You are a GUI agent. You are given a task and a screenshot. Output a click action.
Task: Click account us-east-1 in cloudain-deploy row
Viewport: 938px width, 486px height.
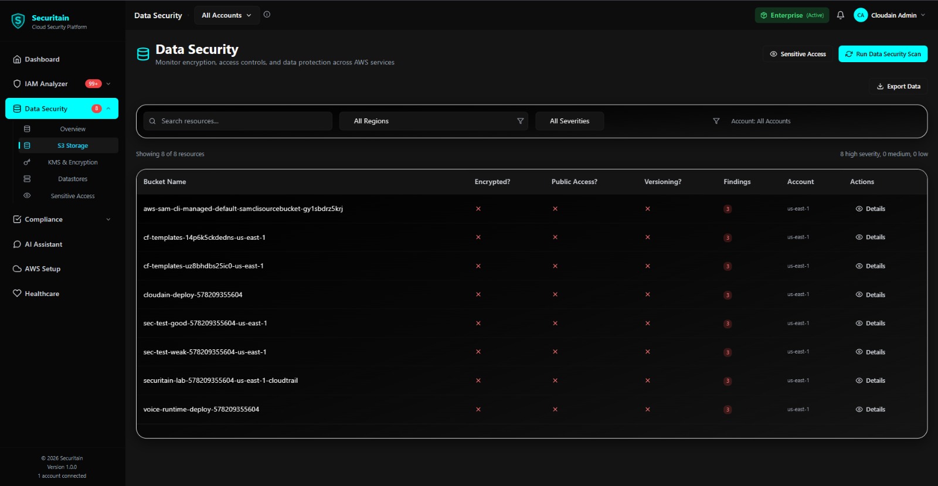pyautogui.click(x=798, y=294)
